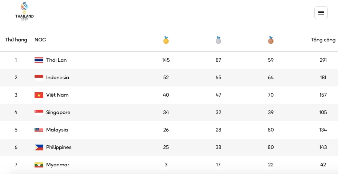Viewport: 338px width, 174px height.
Task: Click Thailand's gold medal count 145
Action: click(166, 60)
